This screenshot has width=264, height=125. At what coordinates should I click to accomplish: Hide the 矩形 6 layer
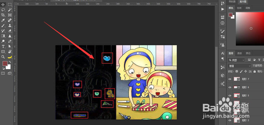(230, 87)
